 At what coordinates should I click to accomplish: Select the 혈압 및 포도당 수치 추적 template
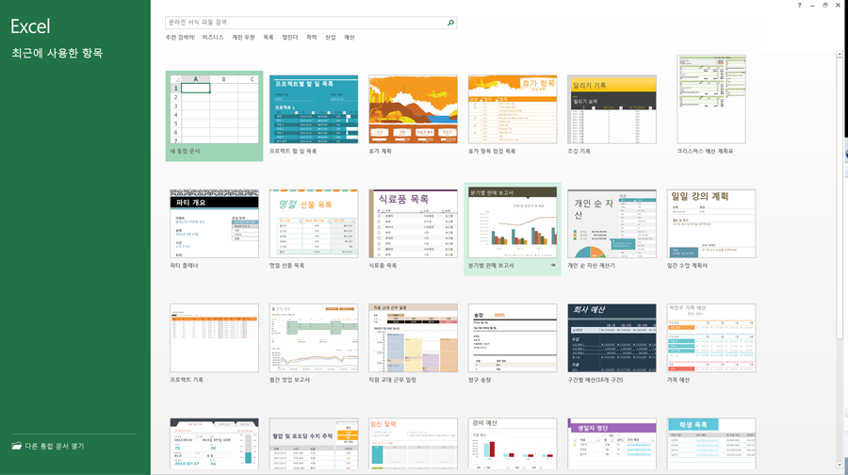[x=314, y=444]
